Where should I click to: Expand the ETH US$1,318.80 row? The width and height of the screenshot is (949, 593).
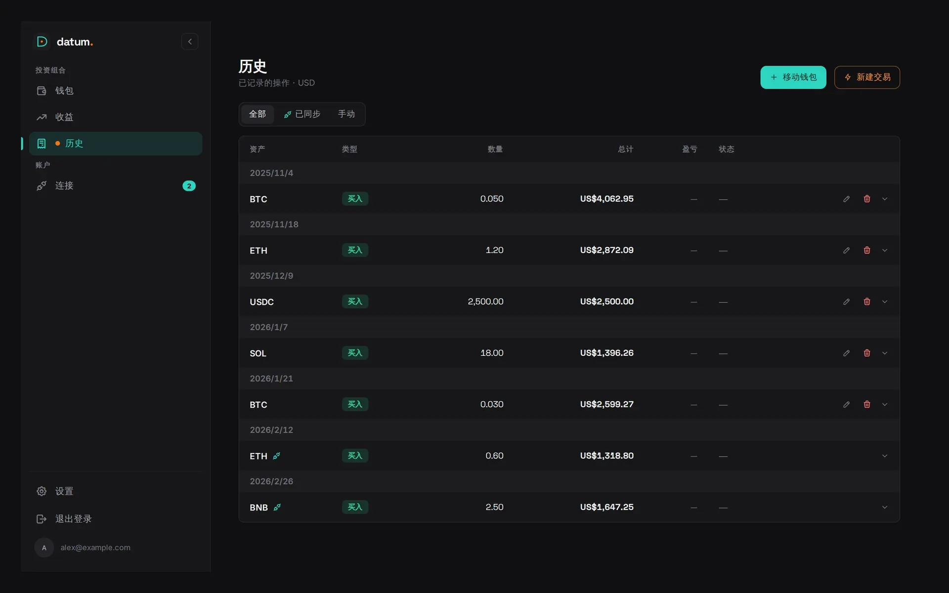pos(885,456)
